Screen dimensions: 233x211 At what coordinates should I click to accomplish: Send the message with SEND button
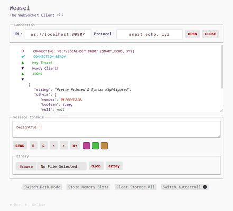pos(20,146)
